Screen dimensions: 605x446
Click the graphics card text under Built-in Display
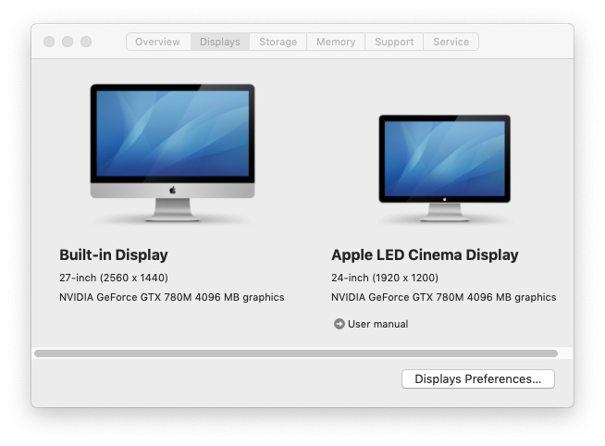coord(172,297)
